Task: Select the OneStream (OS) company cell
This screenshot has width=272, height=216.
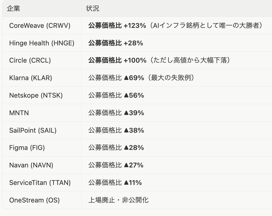Action: pyautogui.click(x=34, y=200)
